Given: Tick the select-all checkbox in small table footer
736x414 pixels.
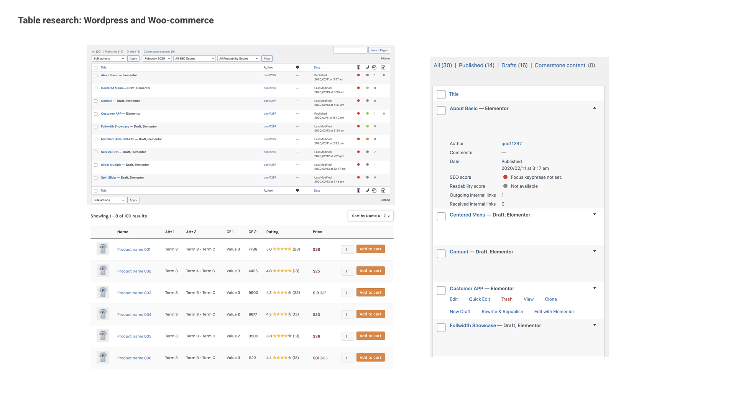Looking at the screenshot, I should [x=96, y=191].
